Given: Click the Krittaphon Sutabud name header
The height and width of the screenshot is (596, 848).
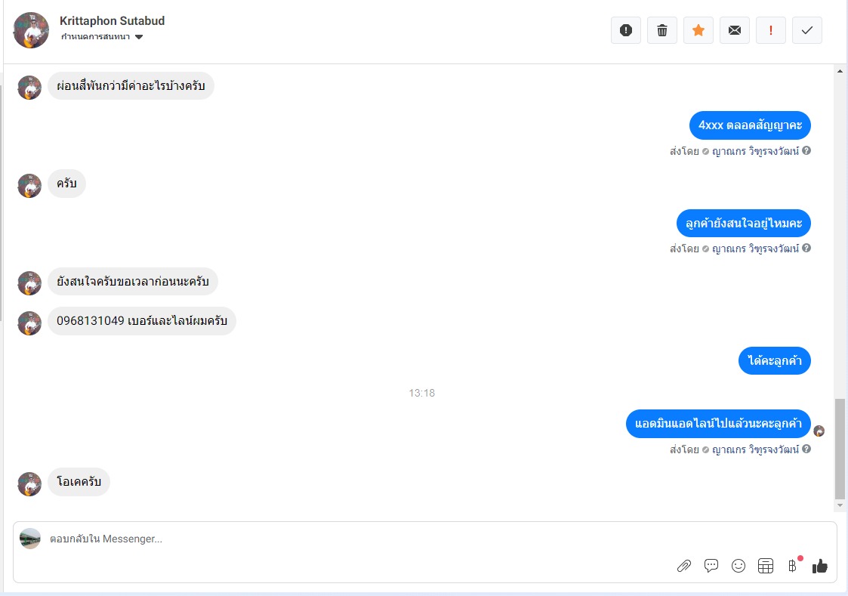Looking at the screenshot, I should pyautogui.click(x=112, y=20).
